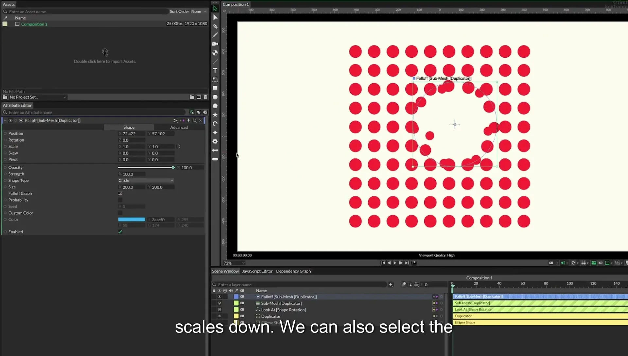The image size is (628, 356).
Task: Select the Sub-Mesh [Duplicator] layer
Action: tap(281, 303)
